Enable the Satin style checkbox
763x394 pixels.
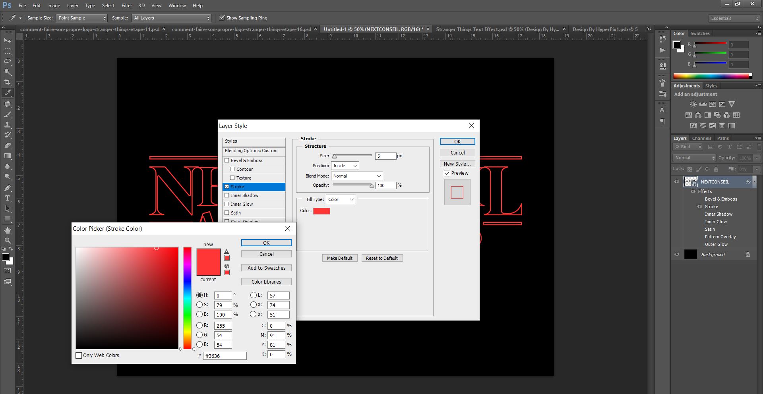(227, 213)
